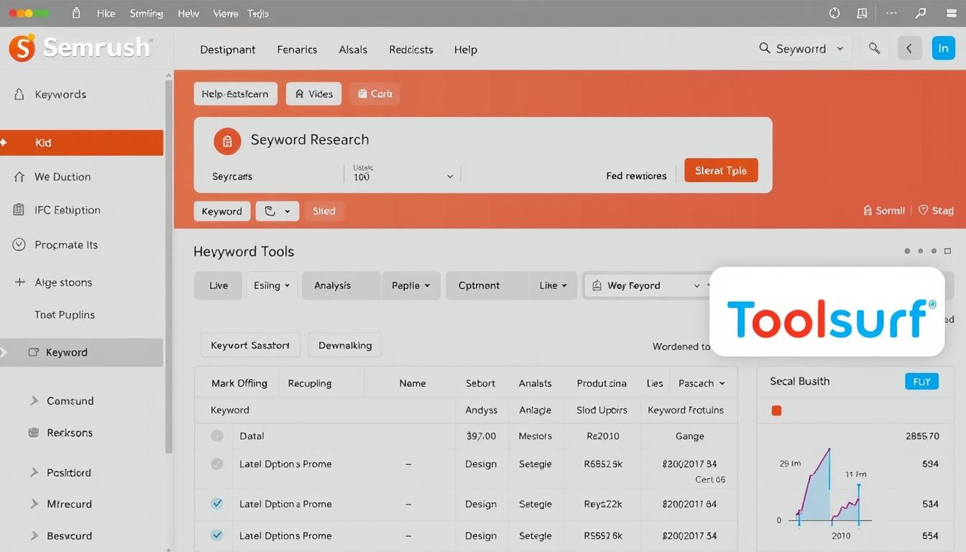The height and width of the screenshot is (552, 966).
Task: Open the Destipnant menu
Action: coord(227,50)
